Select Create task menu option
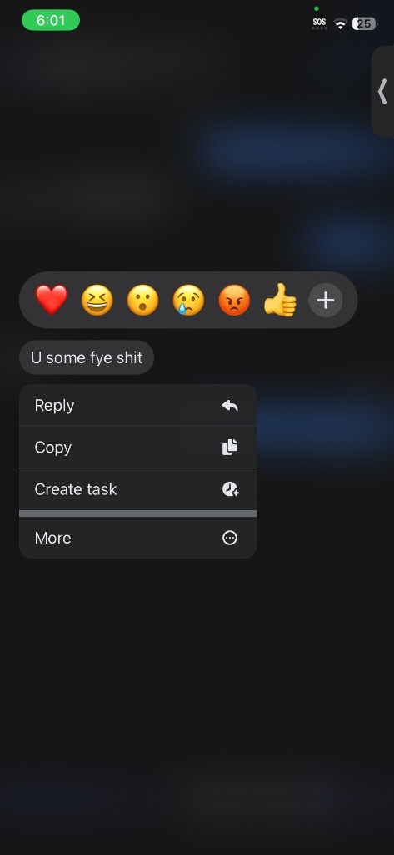 pos(137,489)
